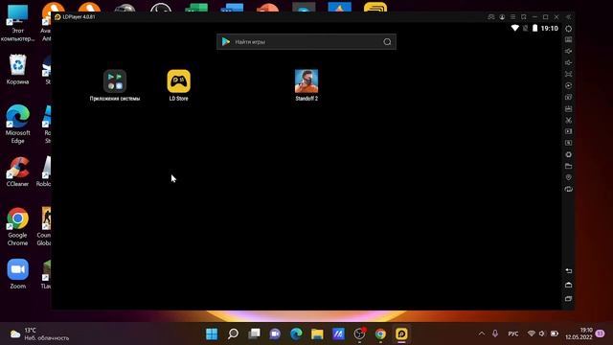Tap the Android Recent apps button
The image size is (613, 345).
tap(568, 299)
